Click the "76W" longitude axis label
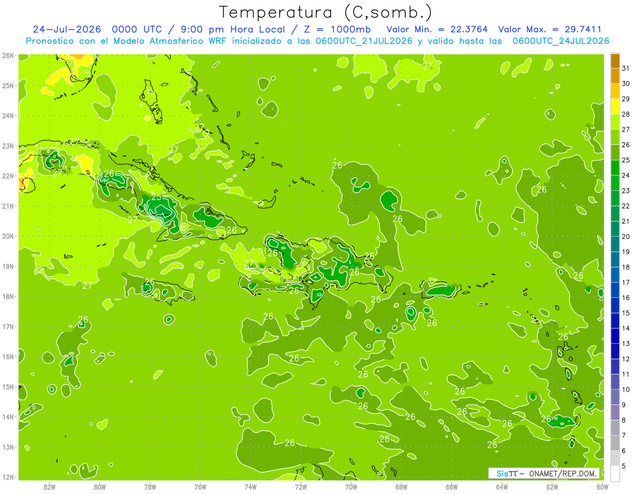 [x=200, y=487]
